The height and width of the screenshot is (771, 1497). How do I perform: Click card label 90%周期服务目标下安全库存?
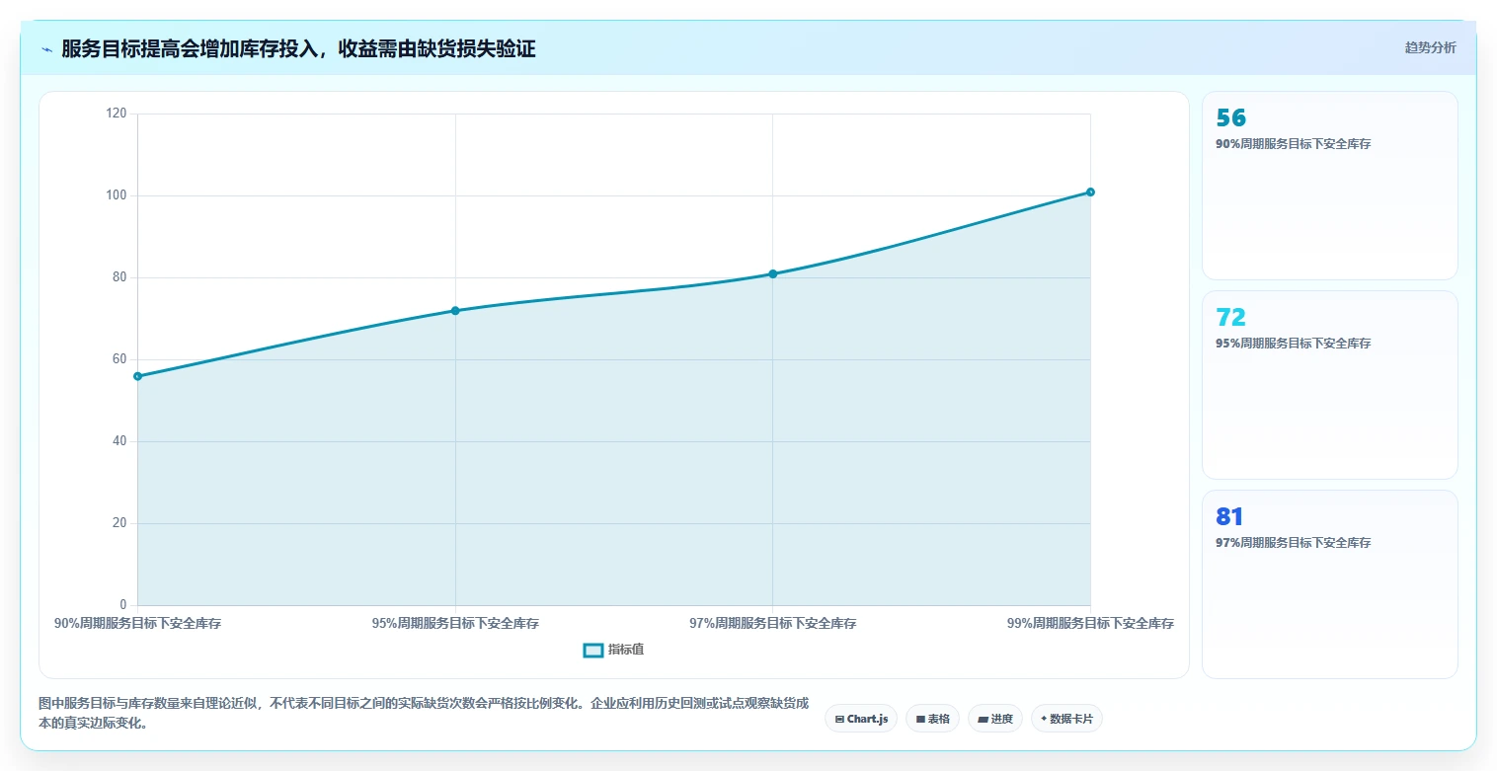(x=1293, y=144)
